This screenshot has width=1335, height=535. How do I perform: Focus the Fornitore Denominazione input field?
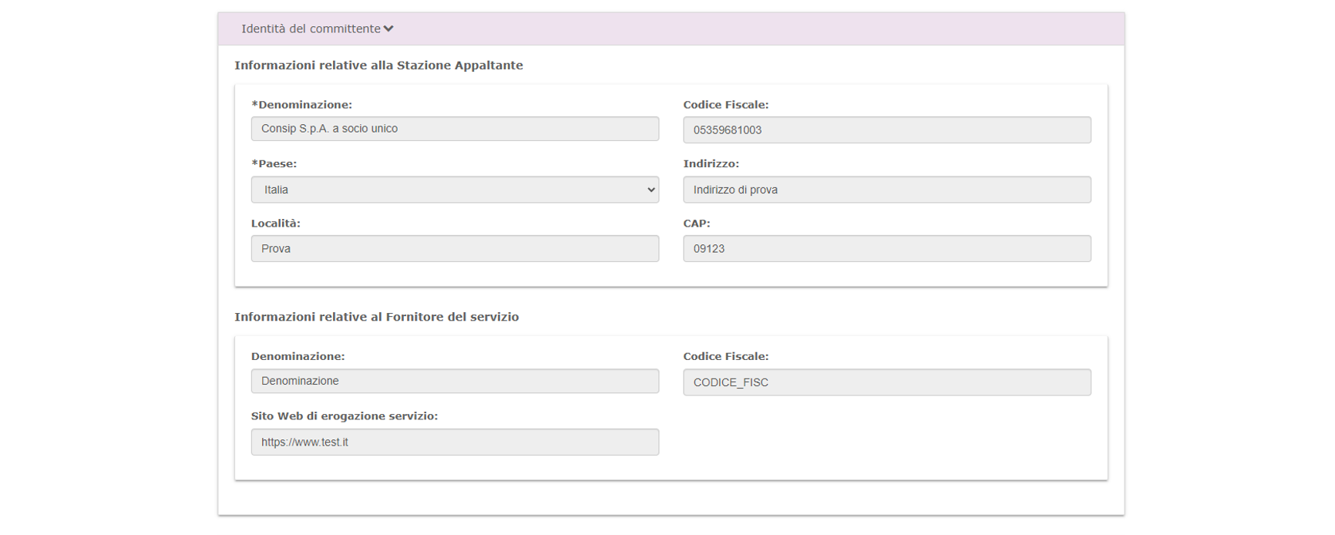[x=455, y=382]
